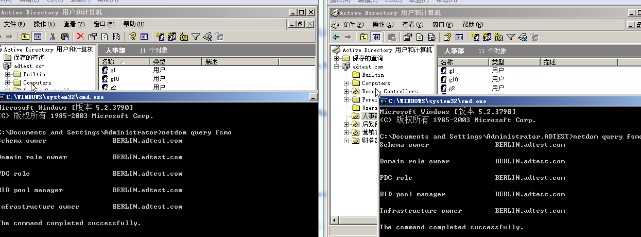Open 操作(A) menu in left window
The image size is (641, 237).
pos(44,24)
